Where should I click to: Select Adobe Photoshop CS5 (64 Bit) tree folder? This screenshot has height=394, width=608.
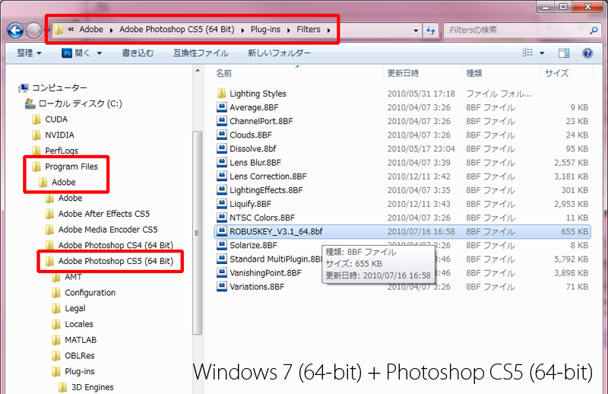tap(116, 261)
